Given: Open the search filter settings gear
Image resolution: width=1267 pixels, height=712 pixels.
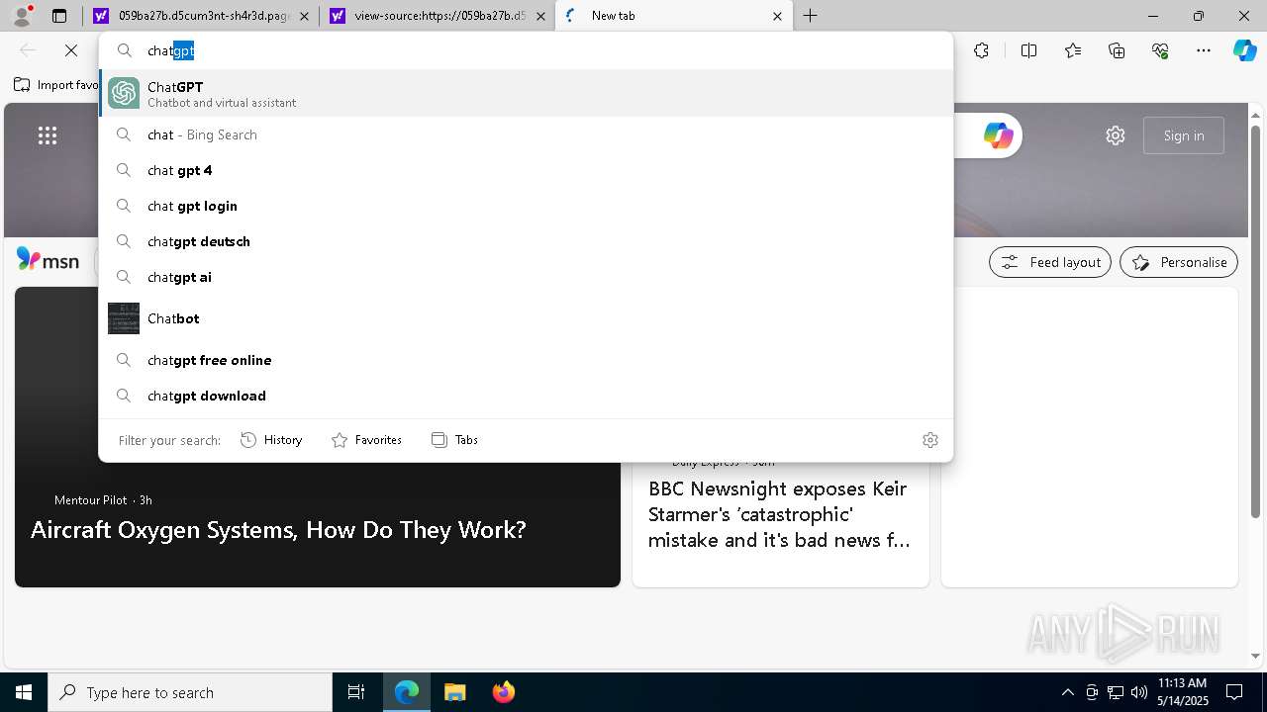Looking at the screenshot, I should (x=929, y=440).
